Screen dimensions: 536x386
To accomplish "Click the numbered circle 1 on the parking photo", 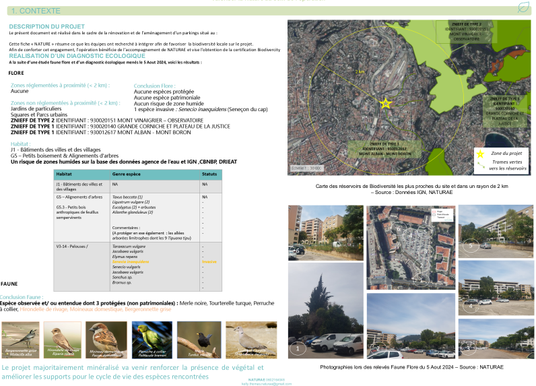I will click(297, 349).
